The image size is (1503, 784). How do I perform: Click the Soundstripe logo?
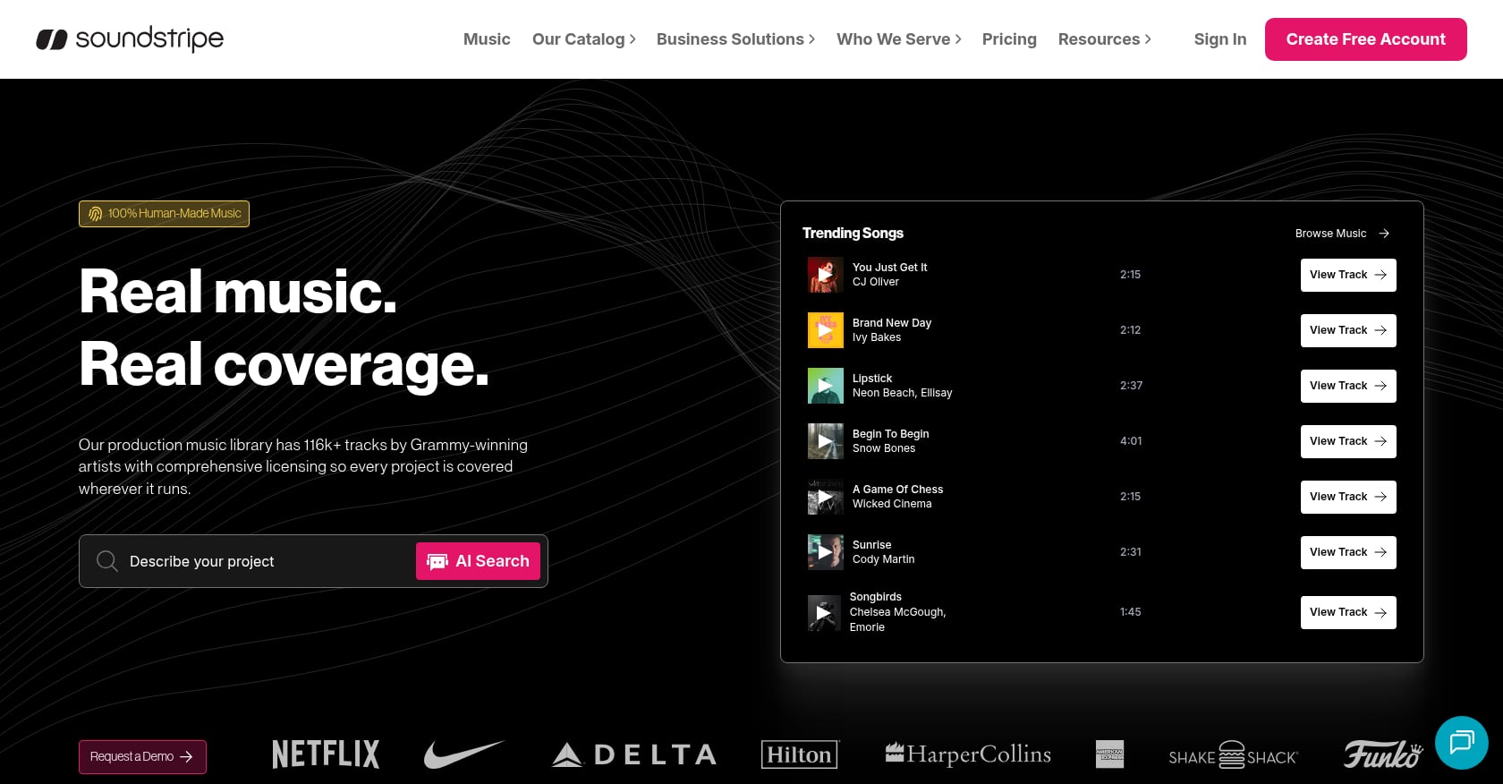130,38
